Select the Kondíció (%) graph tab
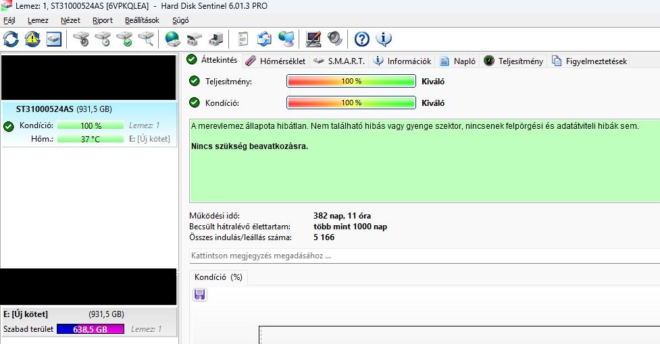660x344 pixels. (x=218, y=277)
